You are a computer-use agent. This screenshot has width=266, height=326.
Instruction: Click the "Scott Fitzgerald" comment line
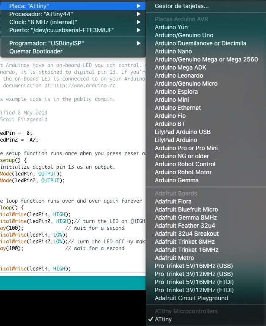[24, 120]
